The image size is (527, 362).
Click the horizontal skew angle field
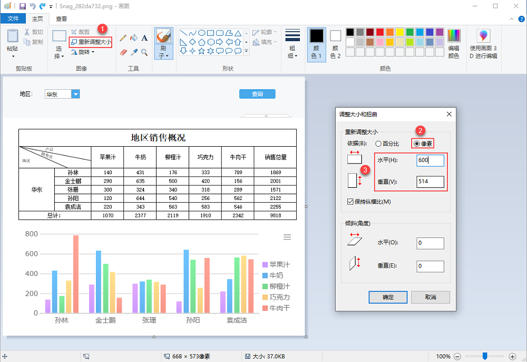[x=430, y=243]
